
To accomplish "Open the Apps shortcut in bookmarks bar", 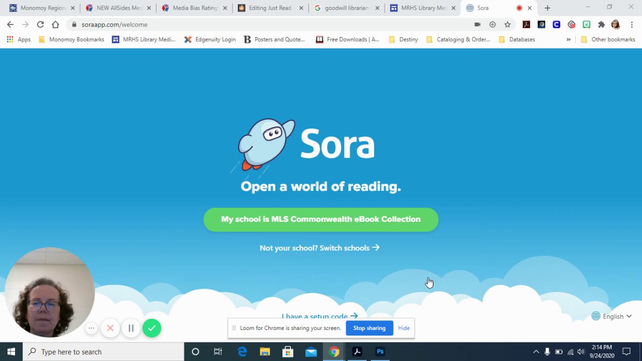I will [x=19, y=39].
